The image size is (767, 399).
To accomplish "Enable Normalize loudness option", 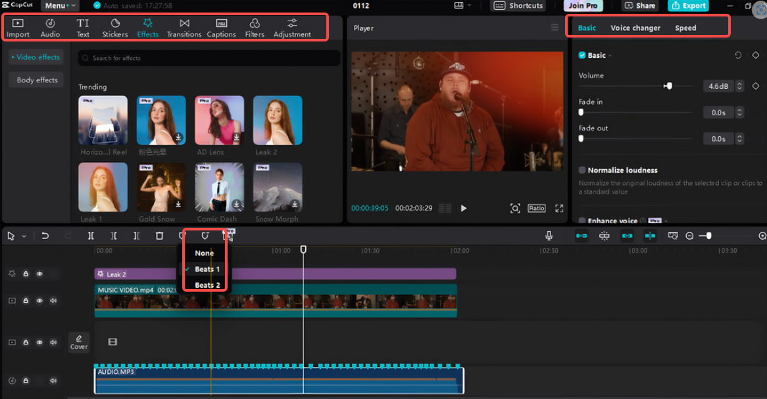I will [x=582, y=170].
